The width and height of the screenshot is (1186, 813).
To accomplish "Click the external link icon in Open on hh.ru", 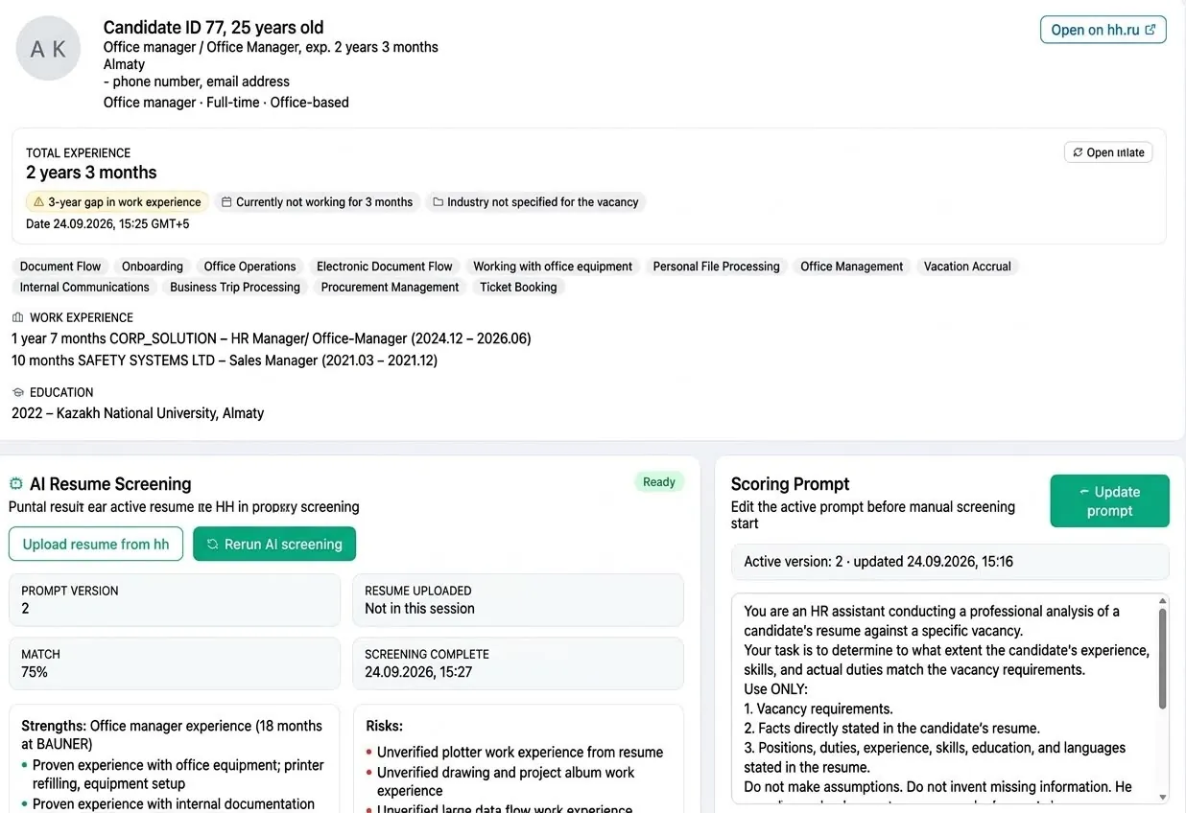I will click(1151, 29).
